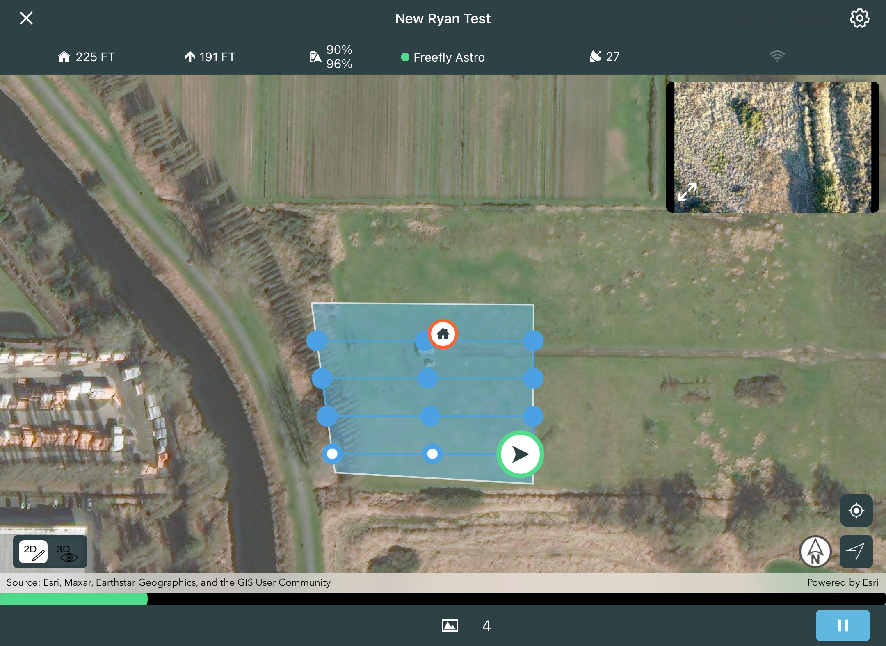
Task: Open the Esri link
Action: [870, 582]
